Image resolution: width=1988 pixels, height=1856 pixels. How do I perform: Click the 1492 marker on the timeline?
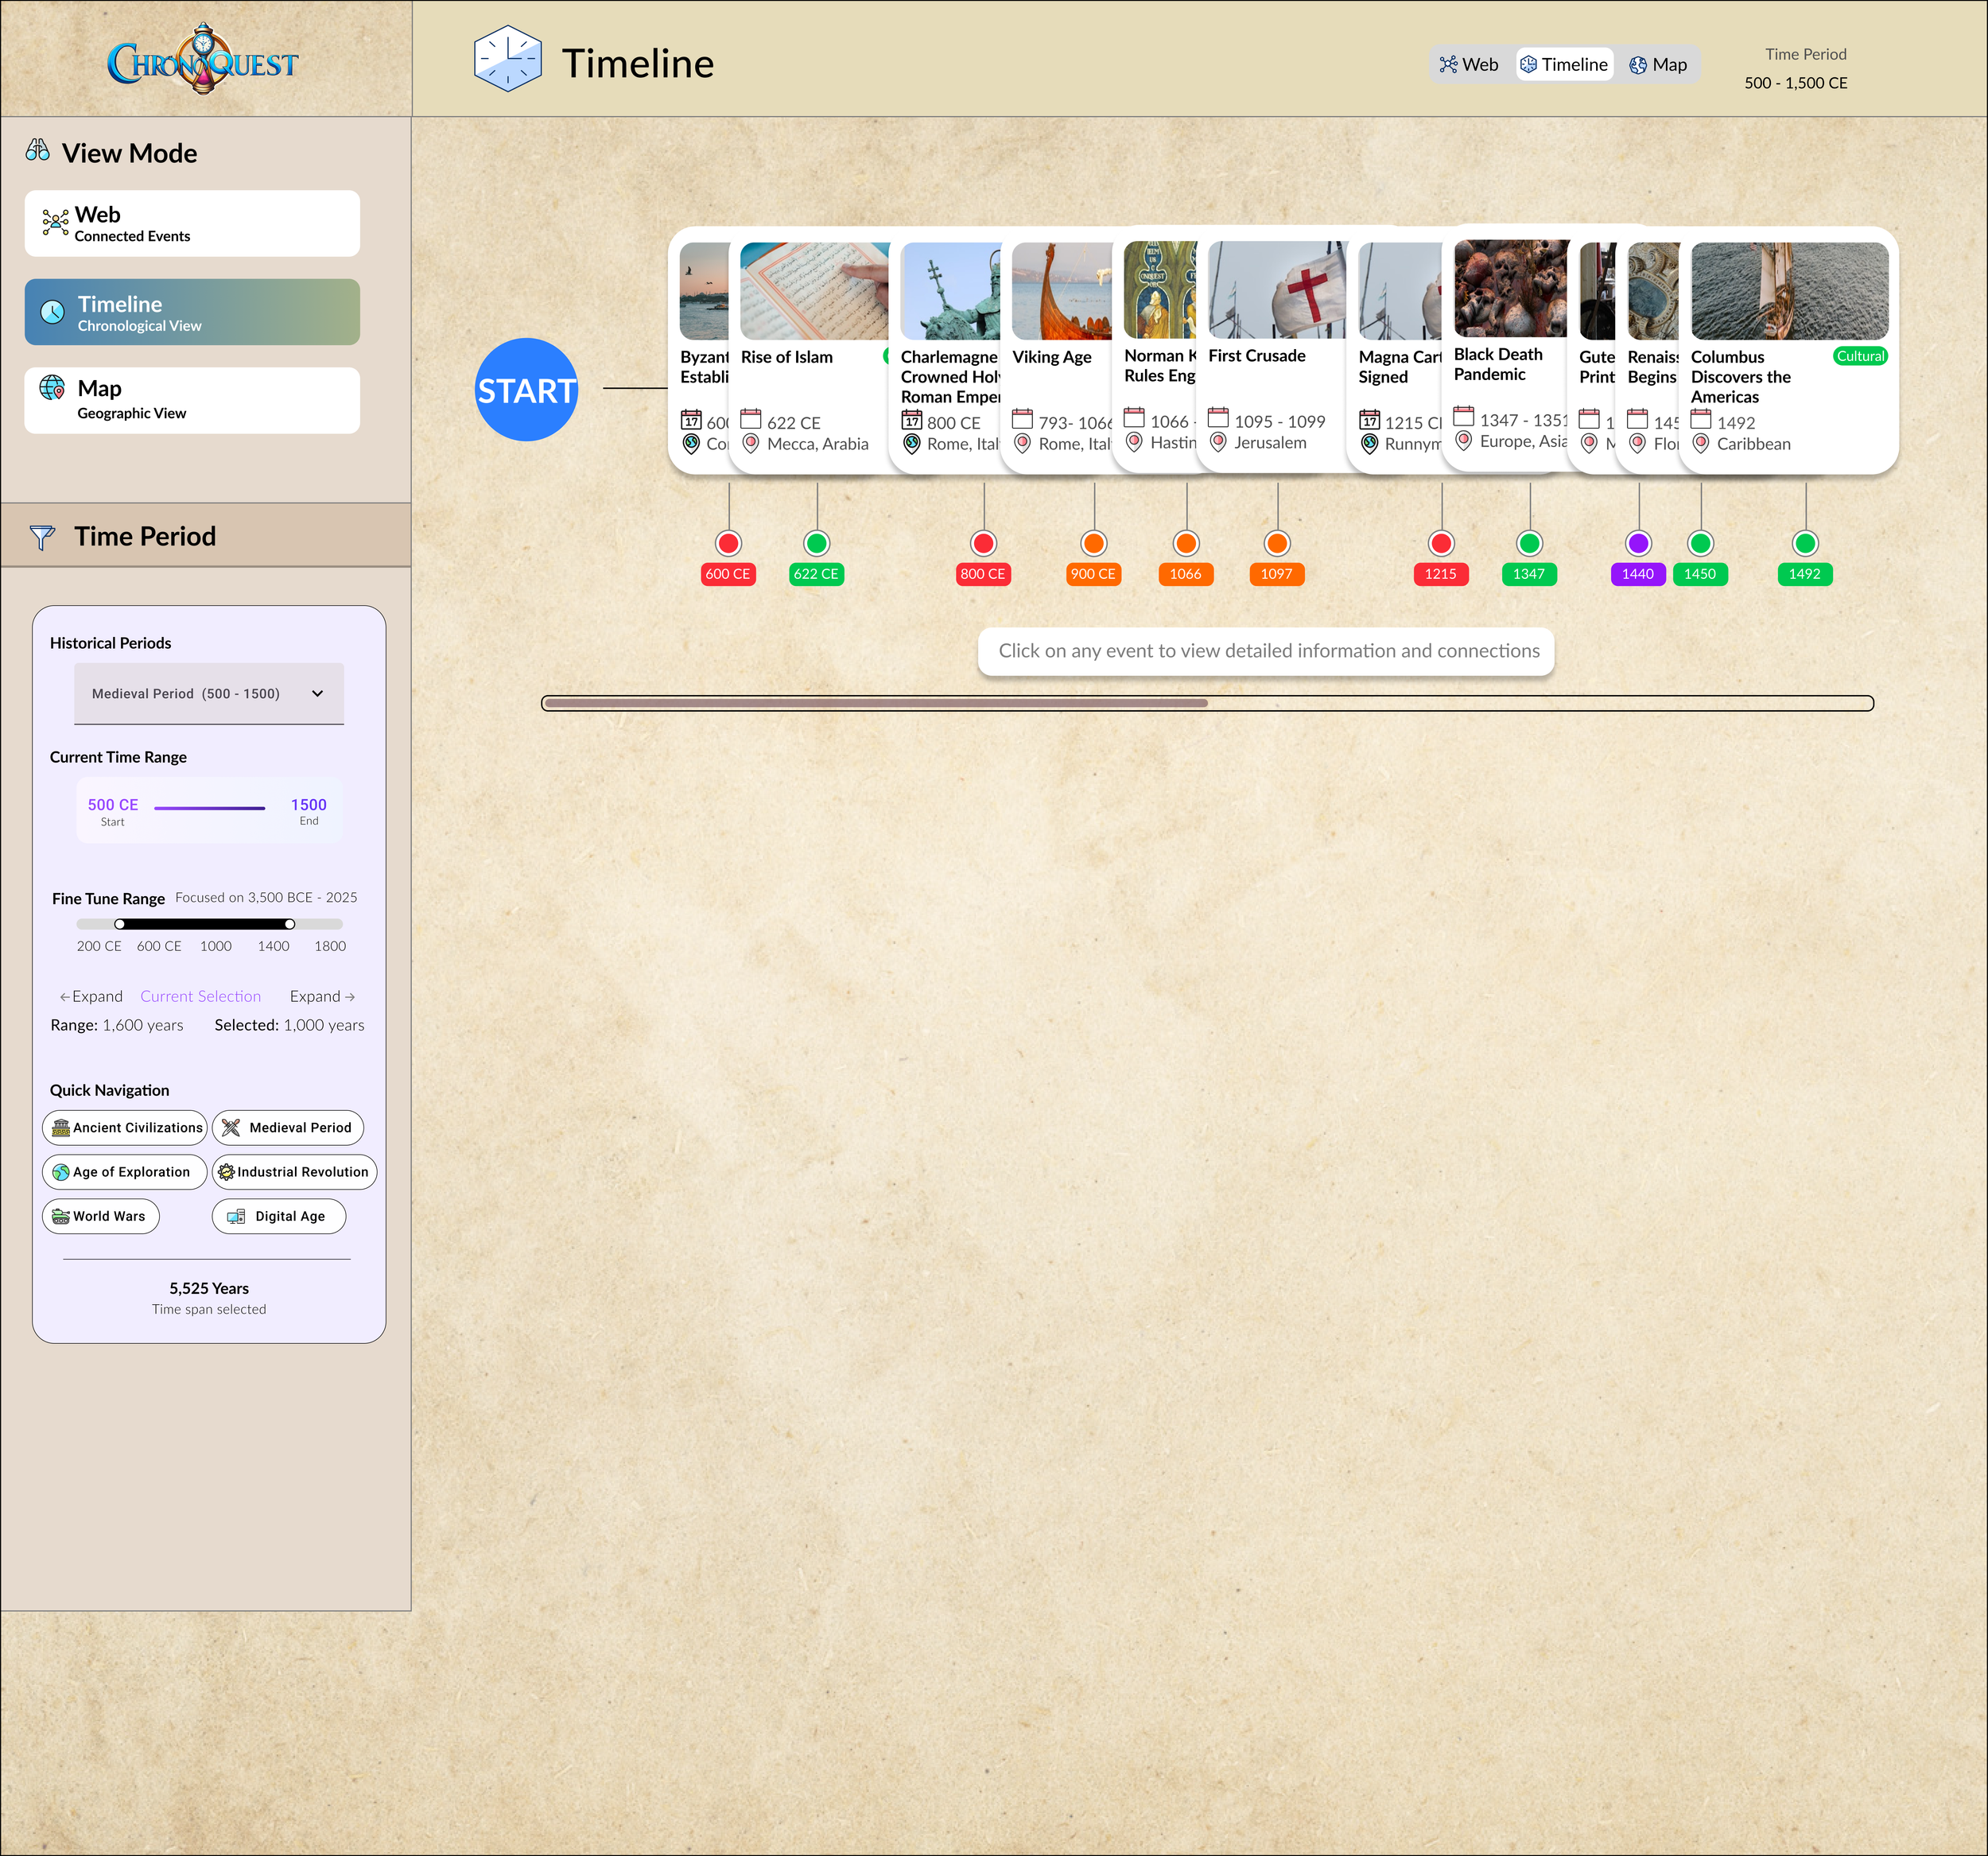[x=1805, y=543]
